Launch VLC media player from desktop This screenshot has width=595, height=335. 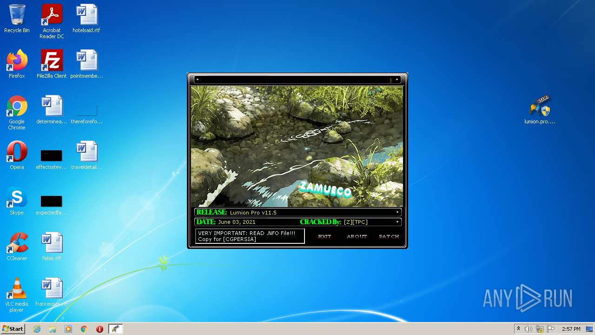tap(17, 295)
